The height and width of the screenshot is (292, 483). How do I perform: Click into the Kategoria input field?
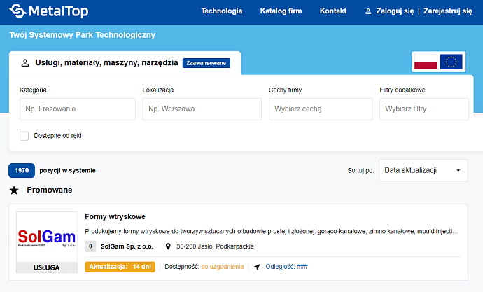pyautogui.click(x=77, y=109)
